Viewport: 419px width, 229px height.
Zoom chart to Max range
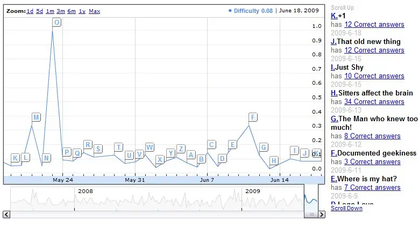tap(95, 11)
